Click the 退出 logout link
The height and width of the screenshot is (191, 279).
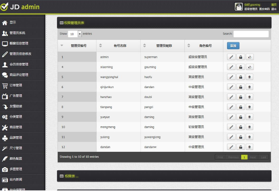[x=274, y=9]
